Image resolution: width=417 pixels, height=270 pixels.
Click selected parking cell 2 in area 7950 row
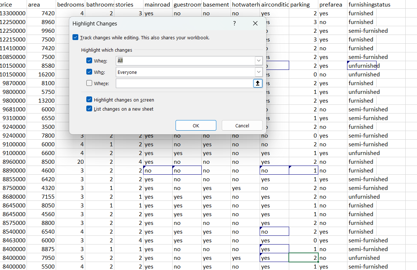[x=303, y=258]
